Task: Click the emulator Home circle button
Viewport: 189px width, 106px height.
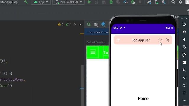Action: [184, 85]
